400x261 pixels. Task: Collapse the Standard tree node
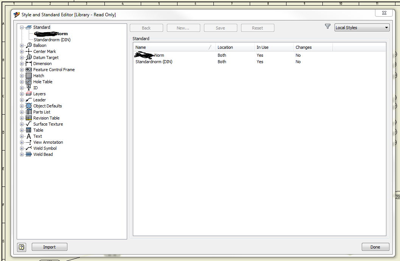click(x=22, y=27)
